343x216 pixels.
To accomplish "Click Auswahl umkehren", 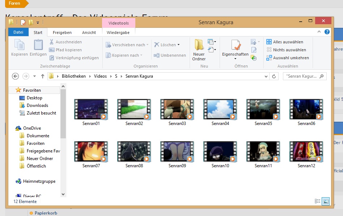I will tap(288, 58).
